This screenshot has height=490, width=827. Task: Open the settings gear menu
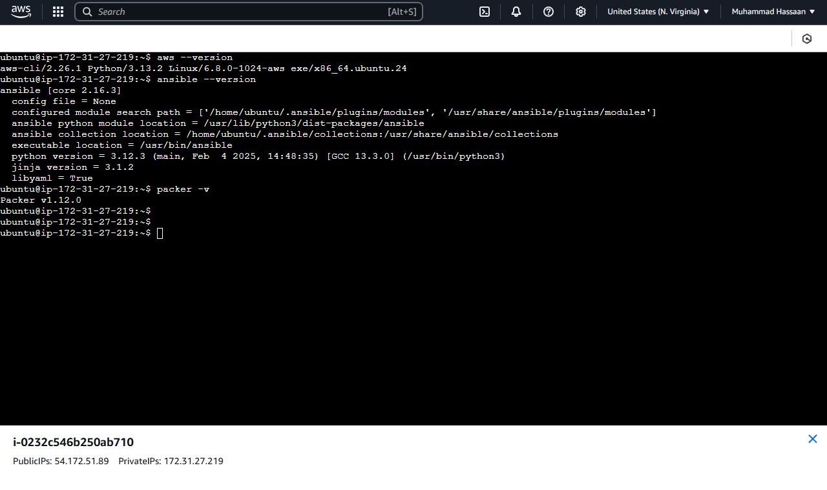click(x=581, y=12)
